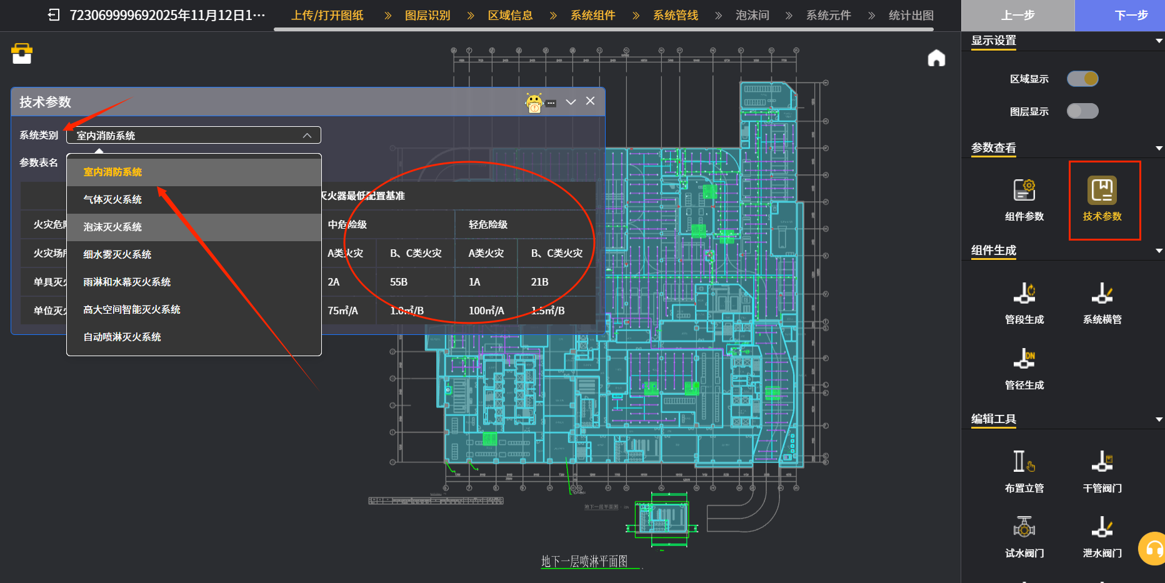Collapse the 显示设置 section arrow
The height and width of the screenshot is (583, 1165).
[1159, 41]
